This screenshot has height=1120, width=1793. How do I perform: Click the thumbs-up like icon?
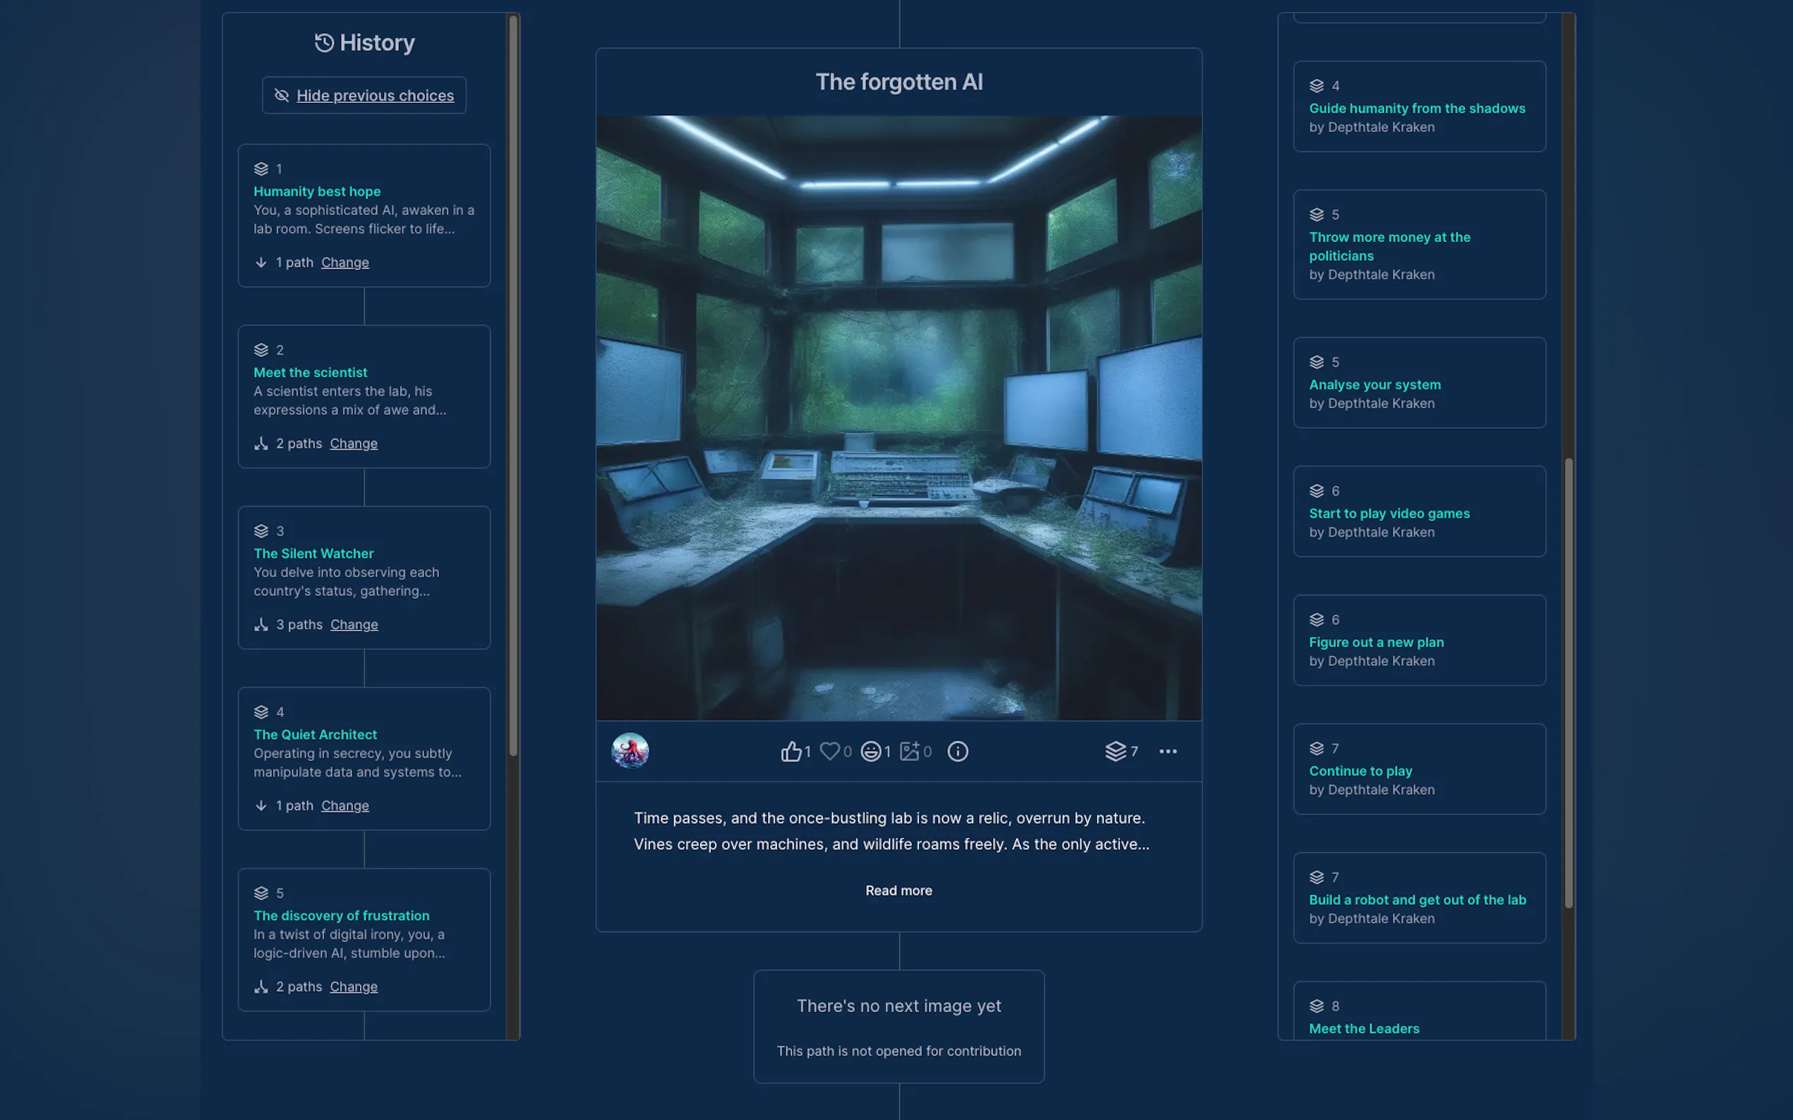(x=790, y=751)
